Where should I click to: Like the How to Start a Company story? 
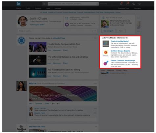[49, 50]
